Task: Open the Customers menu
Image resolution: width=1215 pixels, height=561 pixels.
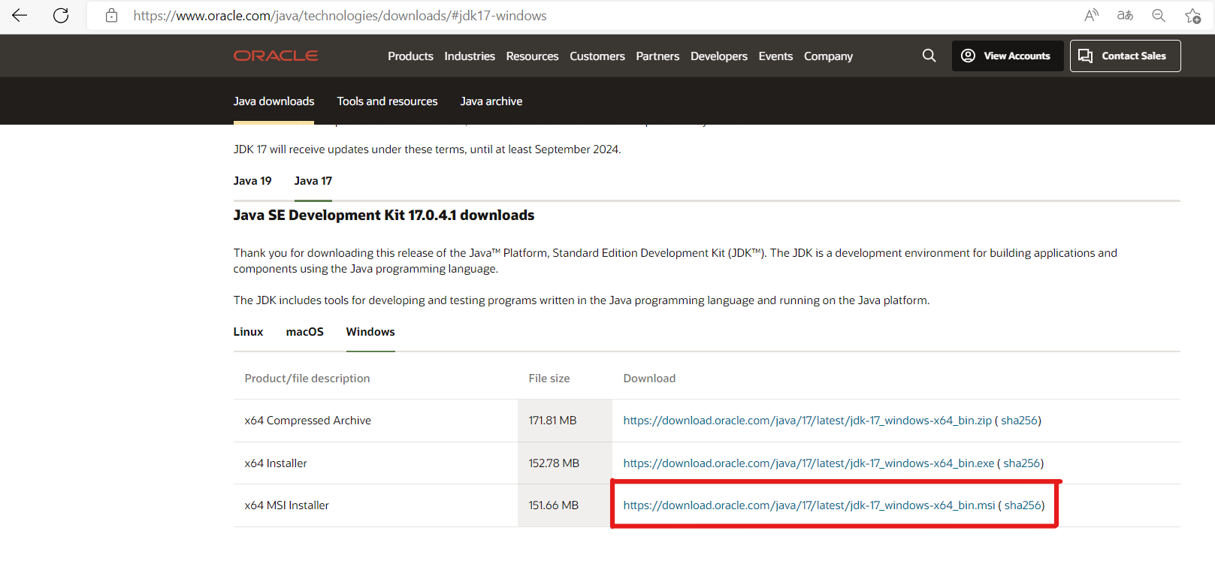Action: coord(597,56)
